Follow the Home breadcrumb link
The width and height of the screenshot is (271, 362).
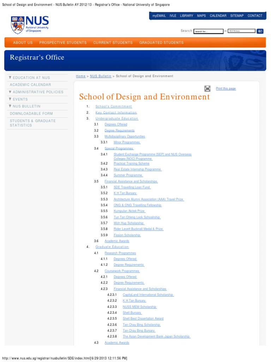pyautogui.click(x=80, y=76)
